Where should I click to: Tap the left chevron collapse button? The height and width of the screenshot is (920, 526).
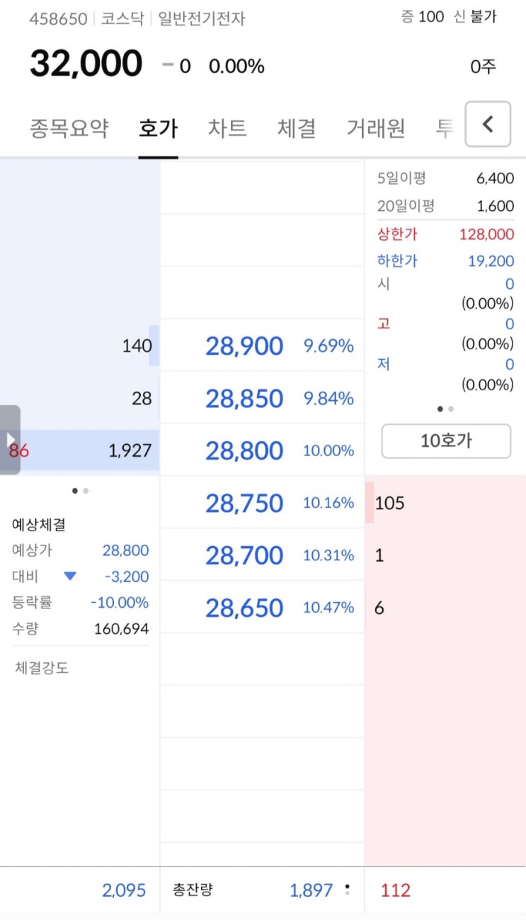pyautogui.click(x=488, y=124)
